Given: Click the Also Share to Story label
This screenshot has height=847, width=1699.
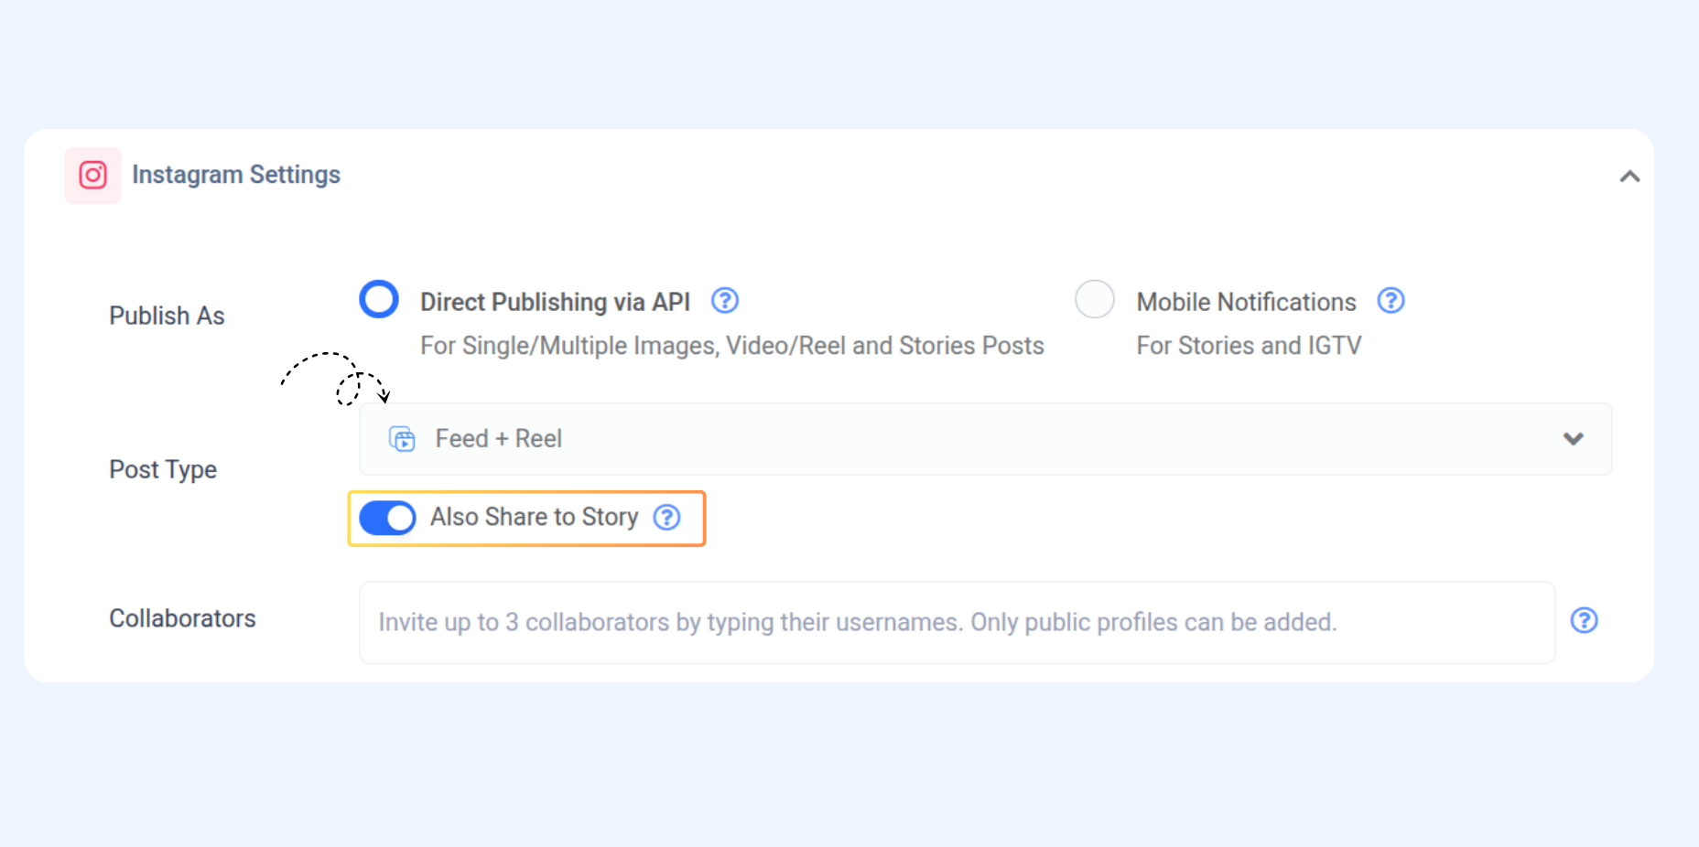Looking at the screenshot, I should [x=534, y=518].
